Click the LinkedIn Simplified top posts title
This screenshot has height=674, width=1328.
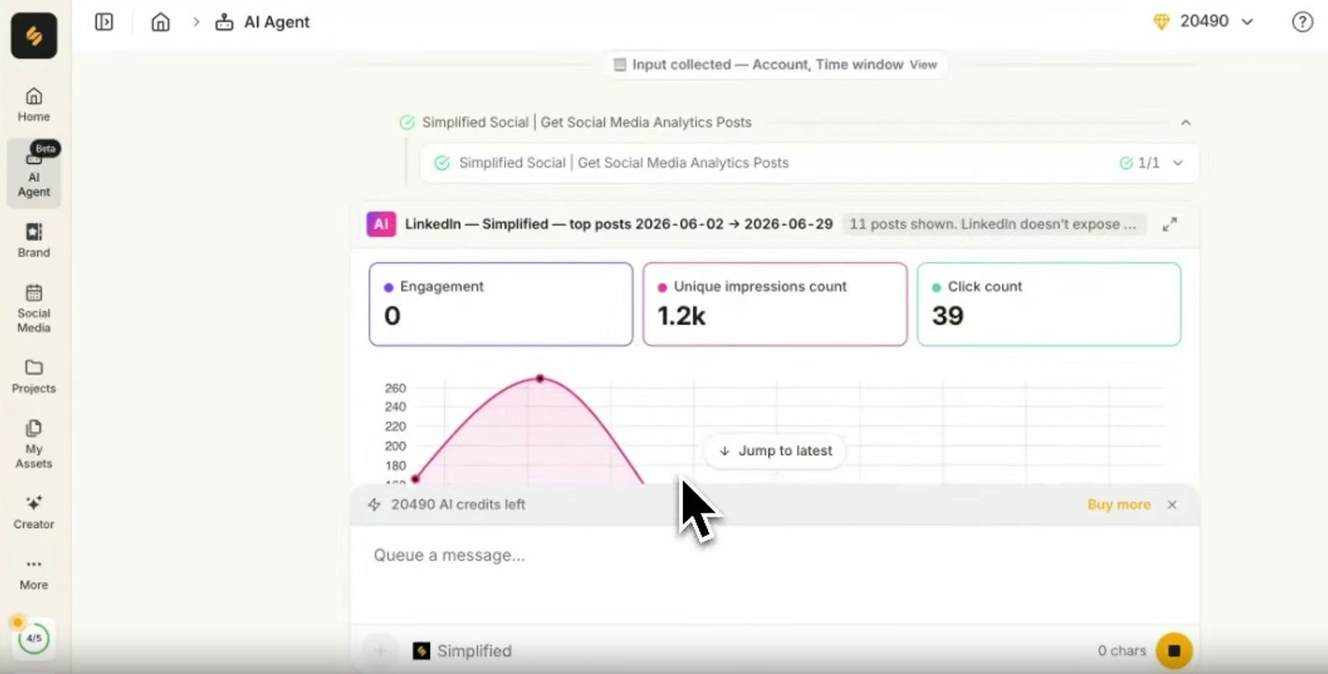618,224
